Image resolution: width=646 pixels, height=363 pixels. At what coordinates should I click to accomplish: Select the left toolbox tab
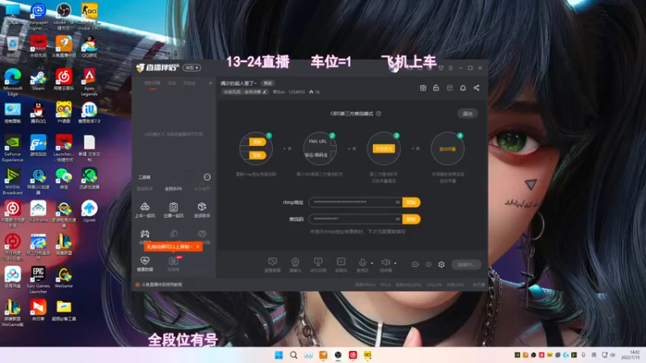[145, 189]
